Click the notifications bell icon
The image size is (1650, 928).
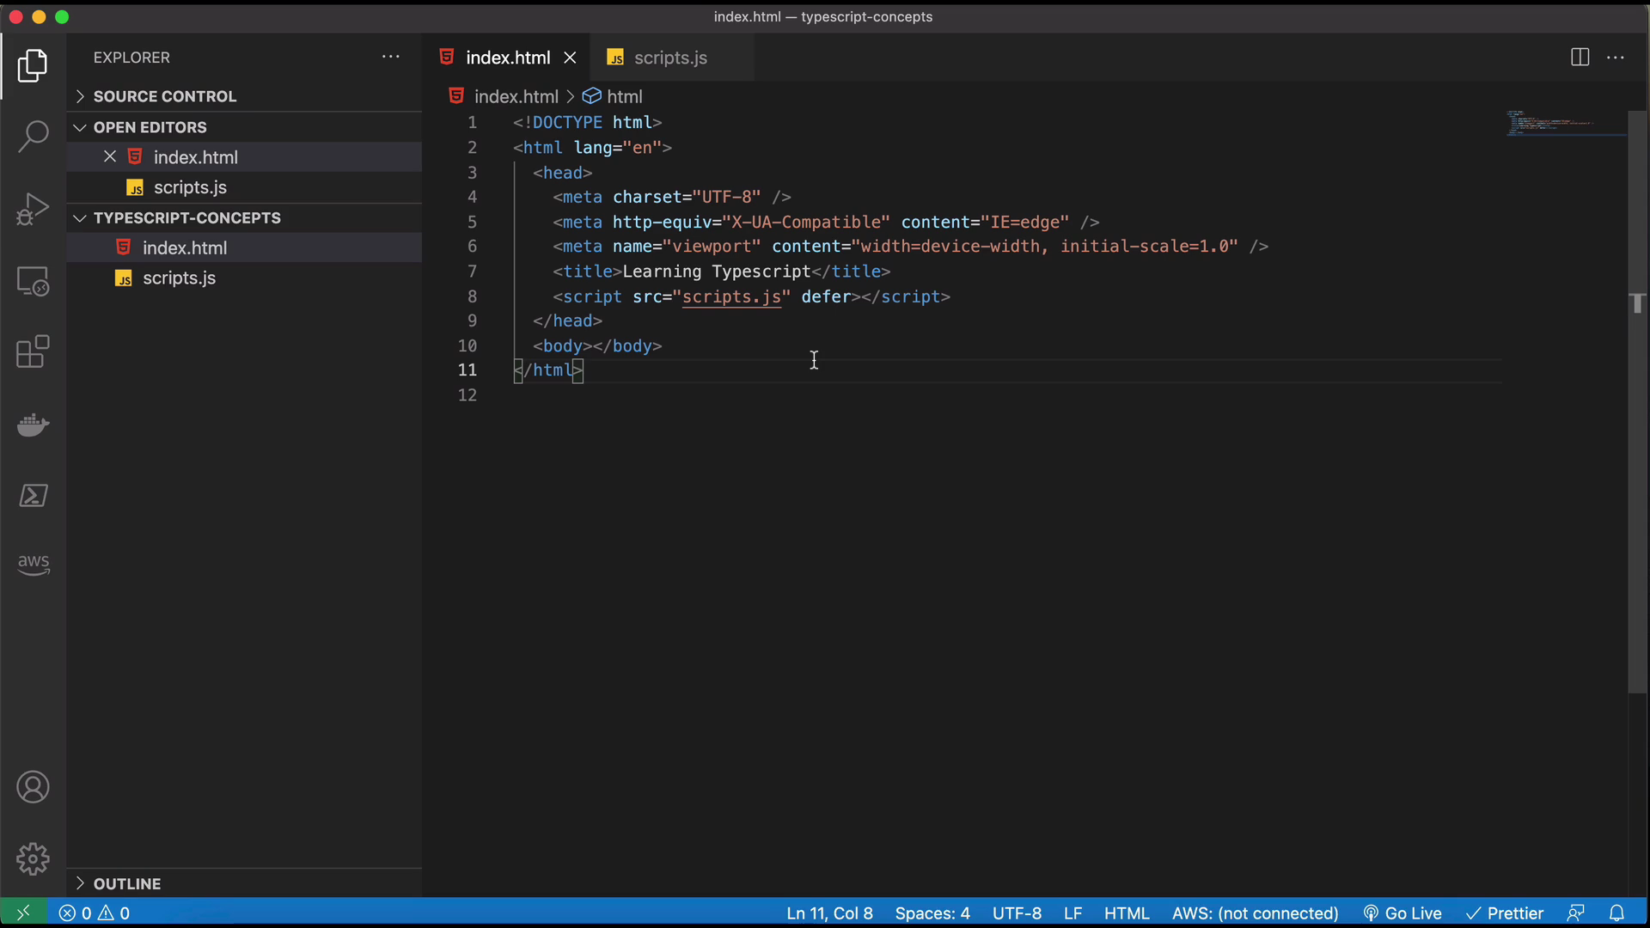[1616, 913]
